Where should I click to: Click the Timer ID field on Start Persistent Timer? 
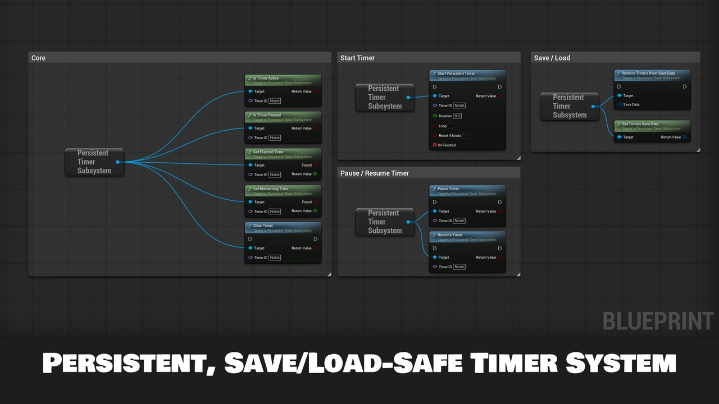459,105
